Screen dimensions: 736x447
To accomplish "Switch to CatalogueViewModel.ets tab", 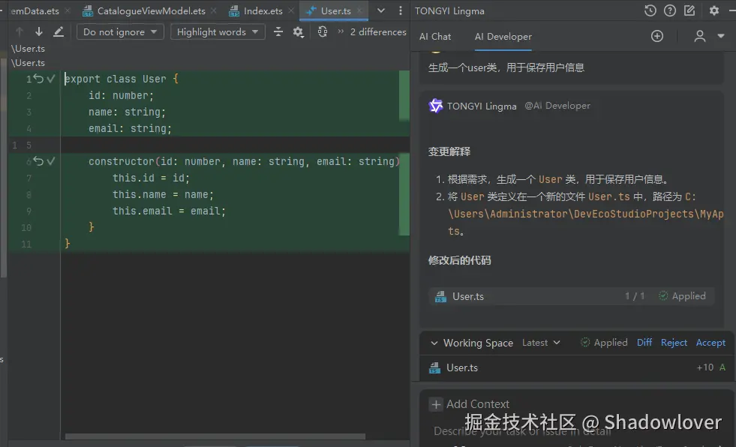I will click(151, 10).
